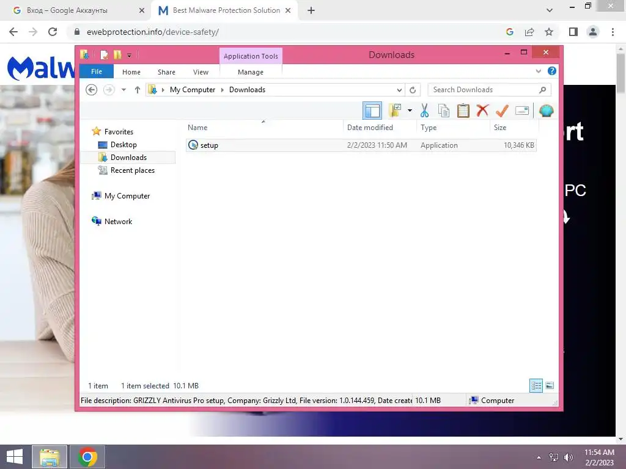Open the Windows Start button
This screenshot has width=626, height=469.
click(x=15, y=457)
